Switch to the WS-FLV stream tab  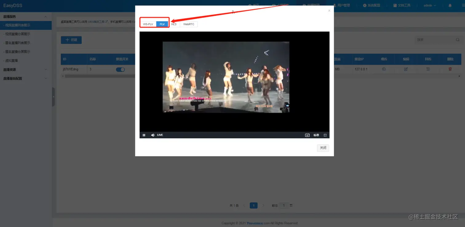pos(148,24)
